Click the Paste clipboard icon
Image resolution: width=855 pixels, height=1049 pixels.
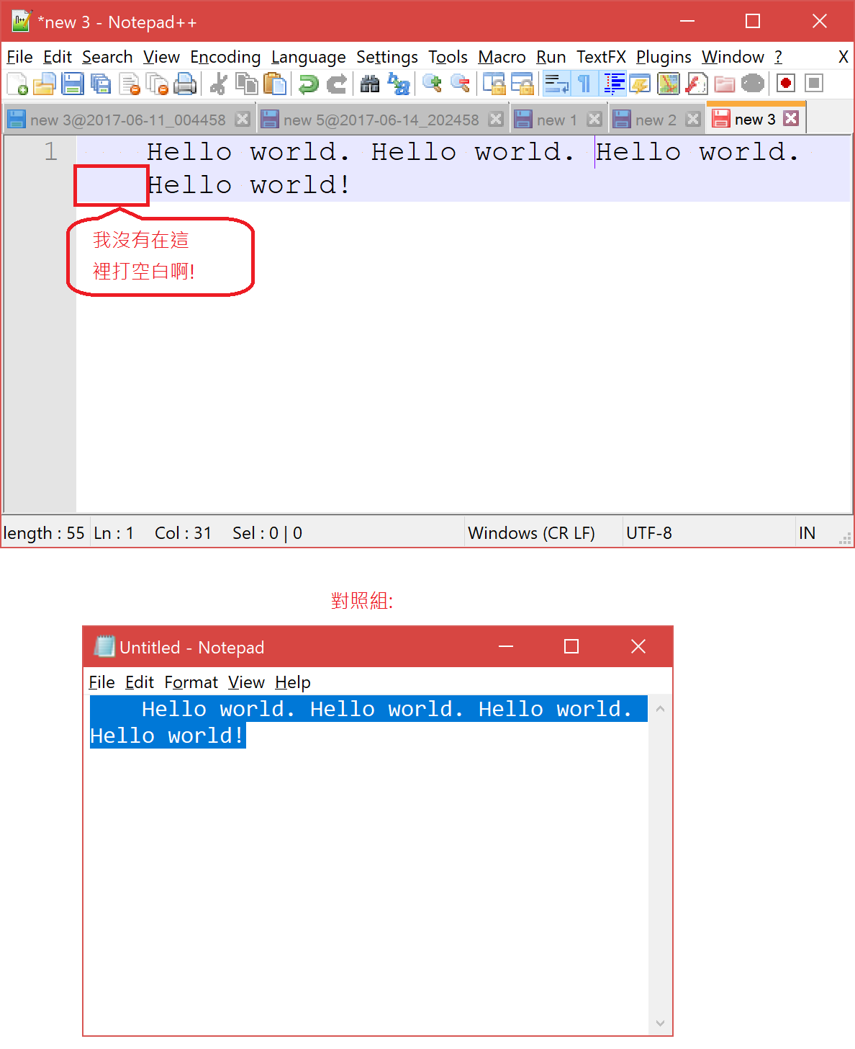(x=275, y=84)
